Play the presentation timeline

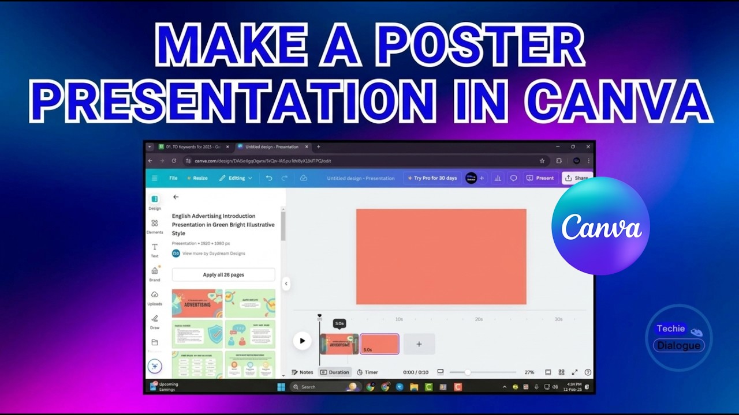pyautogui.click(x=302, y=341)
